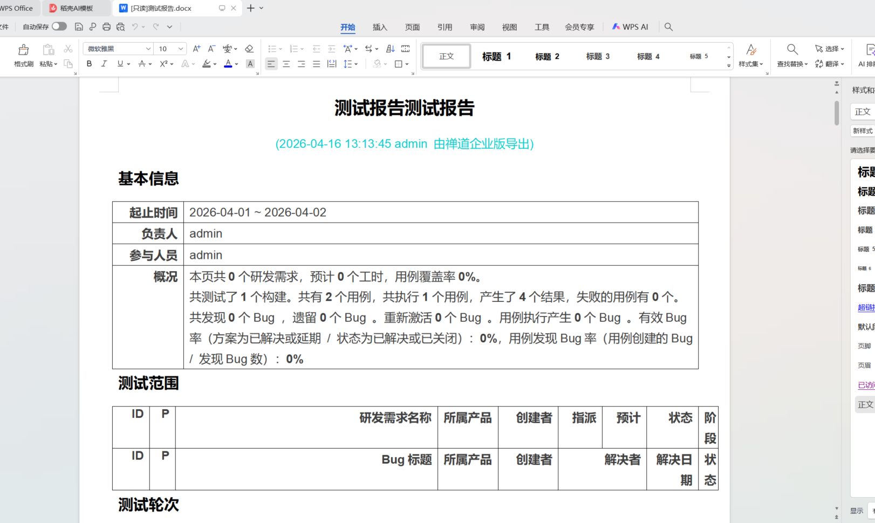Click the sort (A-Z) icon

click(x=390, y=49)
